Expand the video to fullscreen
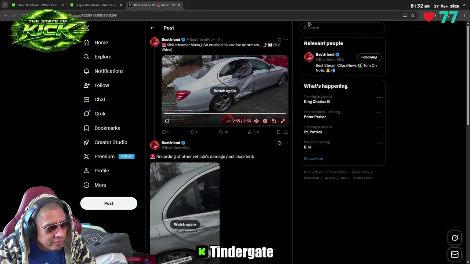 (x=283, y=121)
